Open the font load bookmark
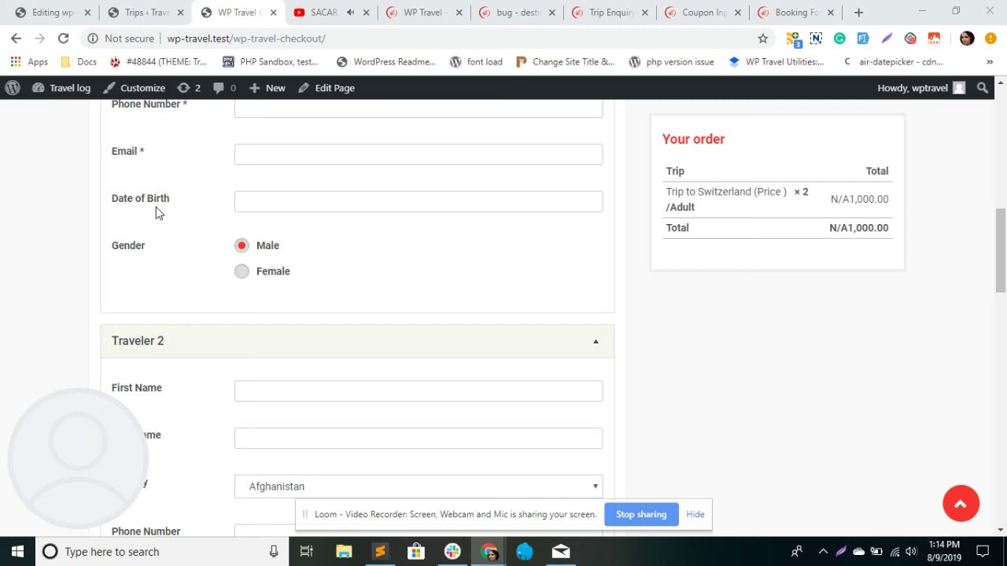The image size is (1007, 566). coord(476,61)
